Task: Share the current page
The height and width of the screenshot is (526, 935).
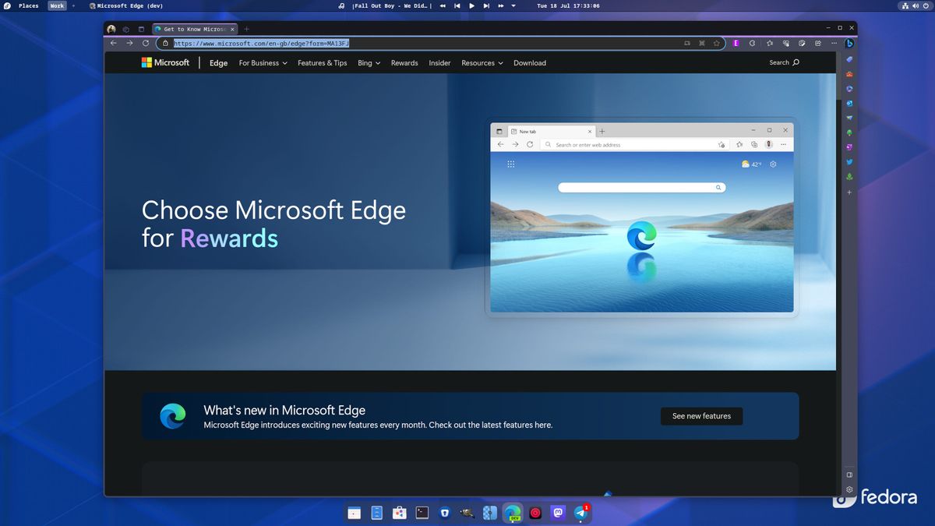Action: pyautogui.click(x=817, y=43)
